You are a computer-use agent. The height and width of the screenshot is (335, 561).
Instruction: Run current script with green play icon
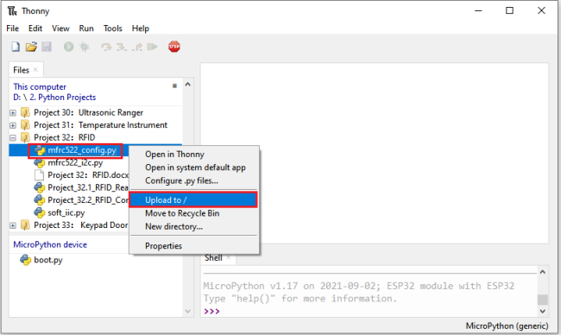click(x=68, y=47)
